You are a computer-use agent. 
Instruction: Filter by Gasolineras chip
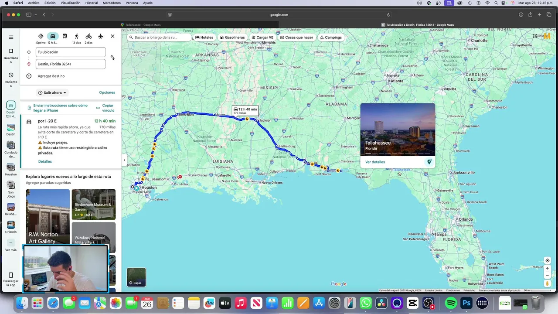(x=233, y=38)
